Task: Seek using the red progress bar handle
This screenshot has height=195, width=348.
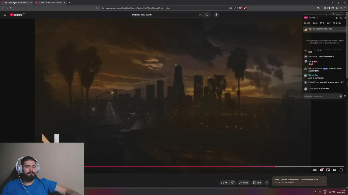Action: click(274, 167)
